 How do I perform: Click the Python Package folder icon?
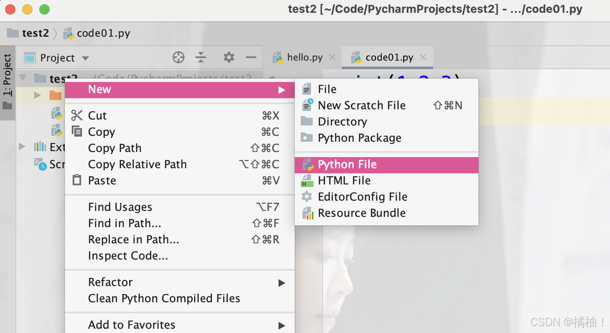(x=307, y=137)
